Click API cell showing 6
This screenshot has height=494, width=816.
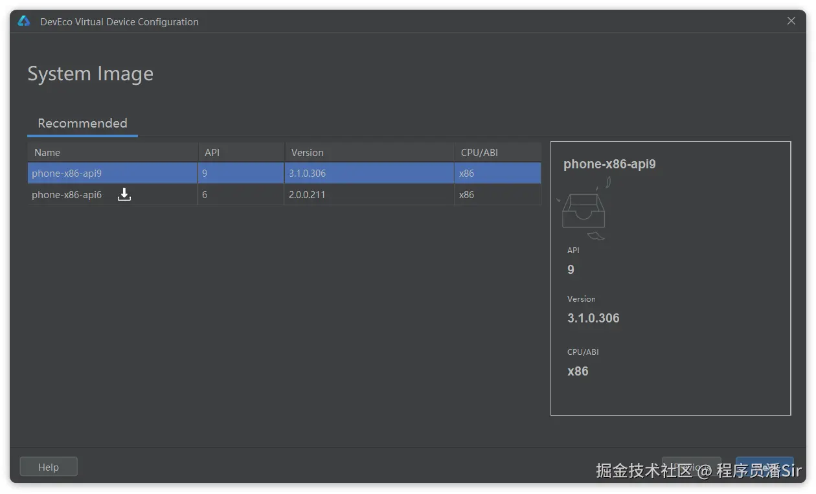[241, 194]
